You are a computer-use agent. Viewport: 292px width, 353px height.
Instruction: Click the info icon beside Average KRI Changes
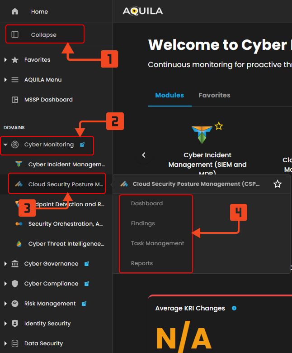(234, 308)
